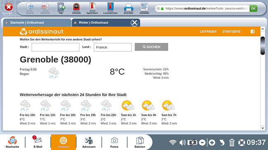Print the page with Drucken
Image resolution: width=268 pixels, height=150 pixels.
(128, 8)
